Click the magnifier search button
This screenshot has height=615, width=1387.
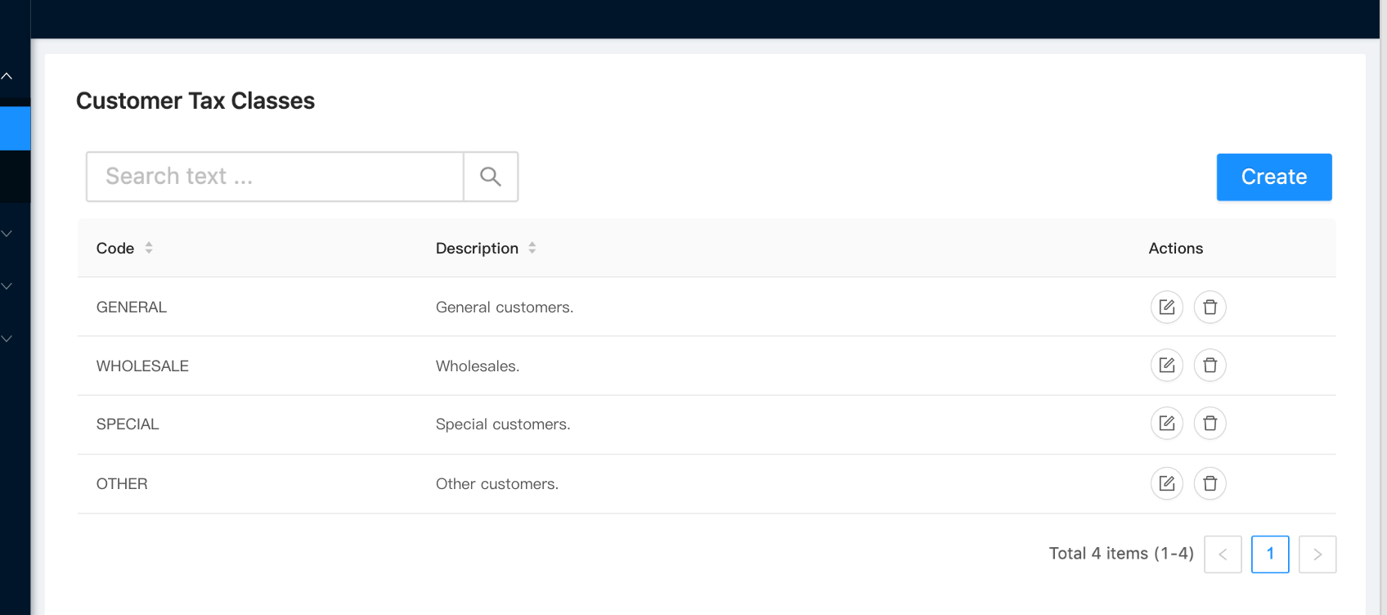pyautogui.click(x=491, y=177)
